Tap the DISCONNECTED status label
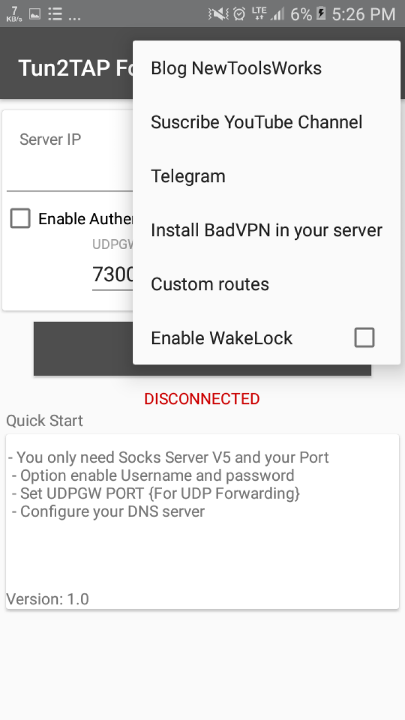This screenshot has width=405, height=720. (202, 399)
